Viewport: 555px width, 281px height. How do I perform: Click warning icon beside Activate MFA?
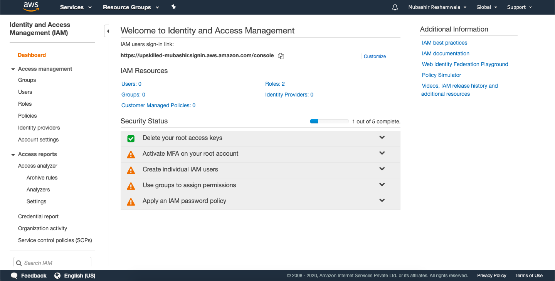tap(131, 155)
